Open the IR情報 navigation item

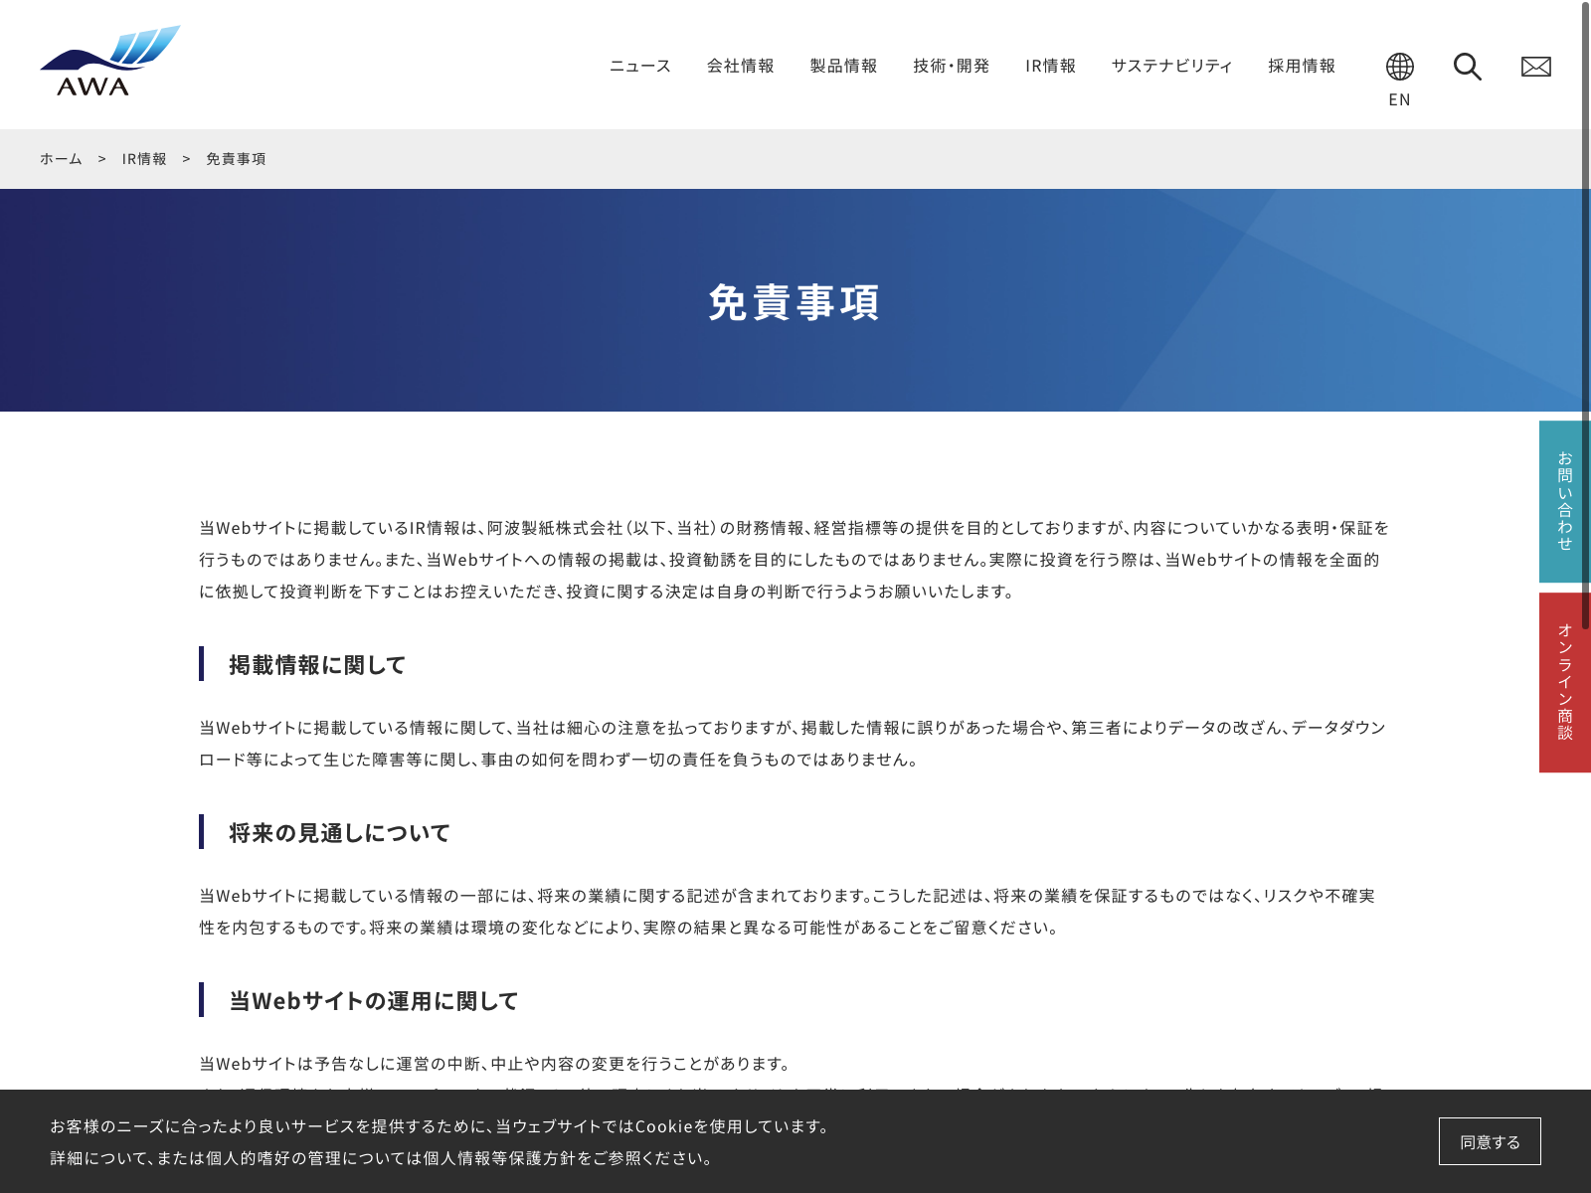[x=1051, y=66]
